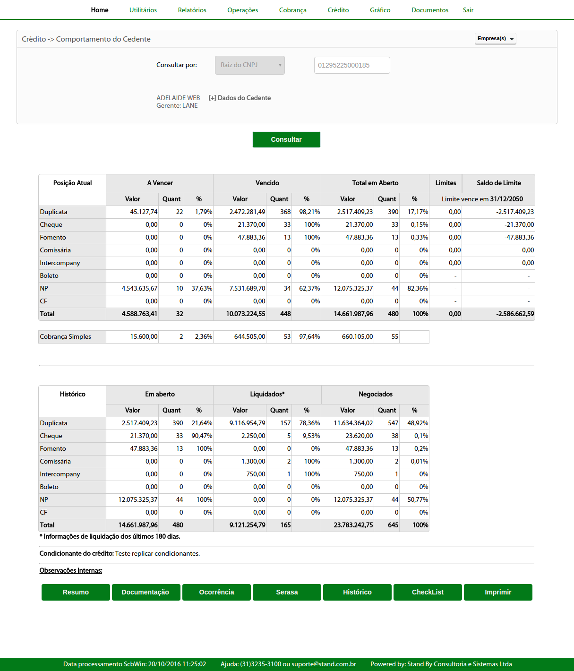The width and height of the screenshot is (574, 671).
Task: Open the Utilitários menu
Action: [143, 10]
